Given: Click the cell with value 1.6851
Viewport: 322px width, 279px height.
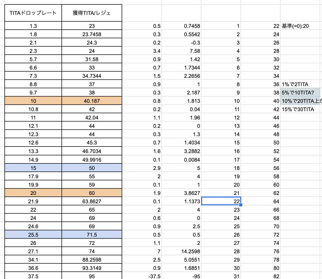Looking at the screenshot, I should [182, 268].
